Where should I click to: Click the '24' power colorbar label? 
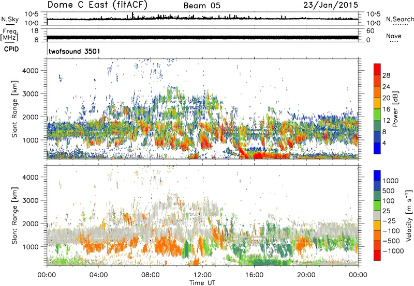tap(386, 87)
